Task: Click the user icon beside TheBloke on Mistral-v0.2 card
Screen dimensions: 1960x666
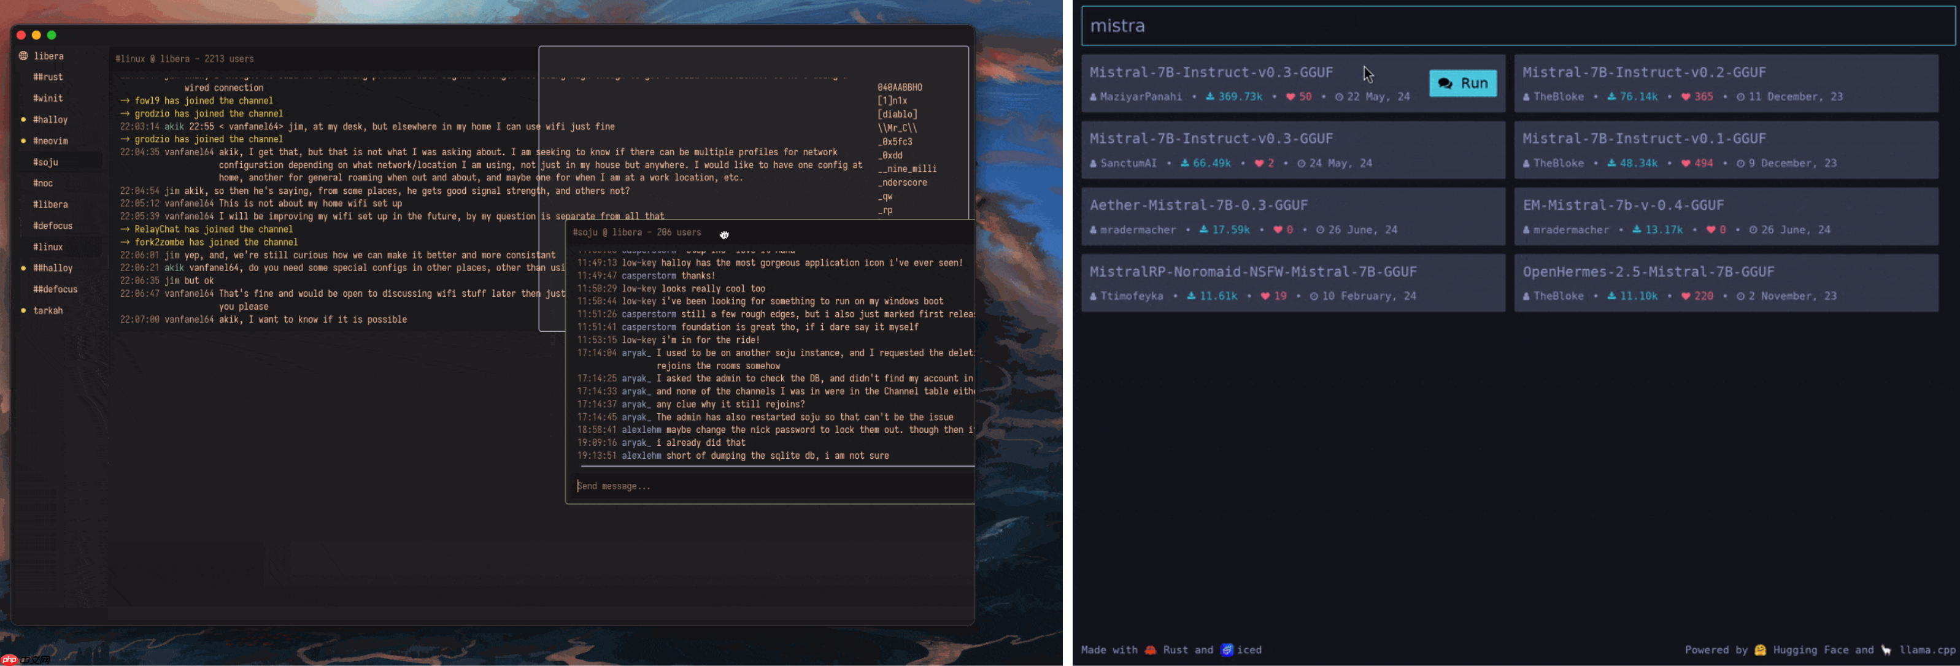Action: (x=1527, y=96)
